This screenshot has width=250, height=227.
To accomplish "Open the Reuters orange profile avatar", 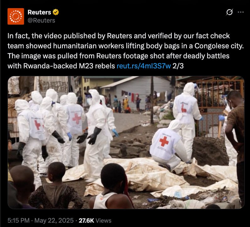I will [16, 16].
